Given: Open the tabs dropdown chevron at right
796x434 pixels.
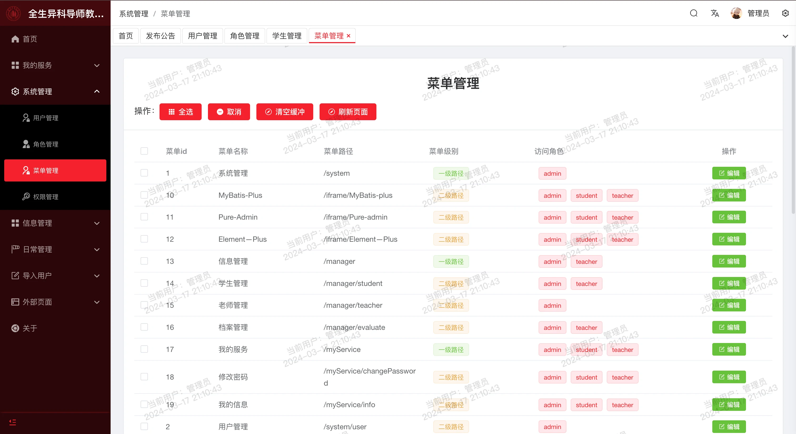Looking at the screenshot, I should click(x=785, y=36).
